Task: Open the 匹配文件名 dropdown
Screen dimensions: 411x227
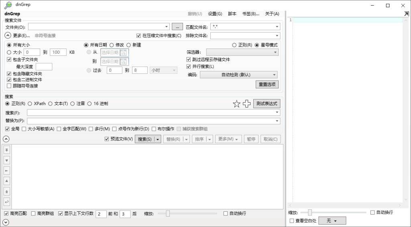Action: click(x=277, y=27)
